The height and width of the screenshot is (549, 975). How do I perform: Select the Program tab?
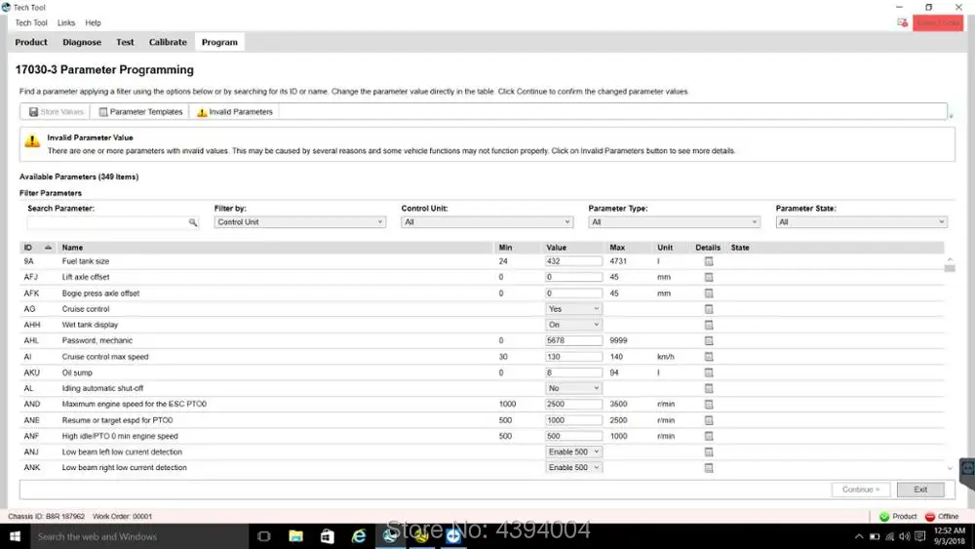pyautogui.click(x=219, y=42)
